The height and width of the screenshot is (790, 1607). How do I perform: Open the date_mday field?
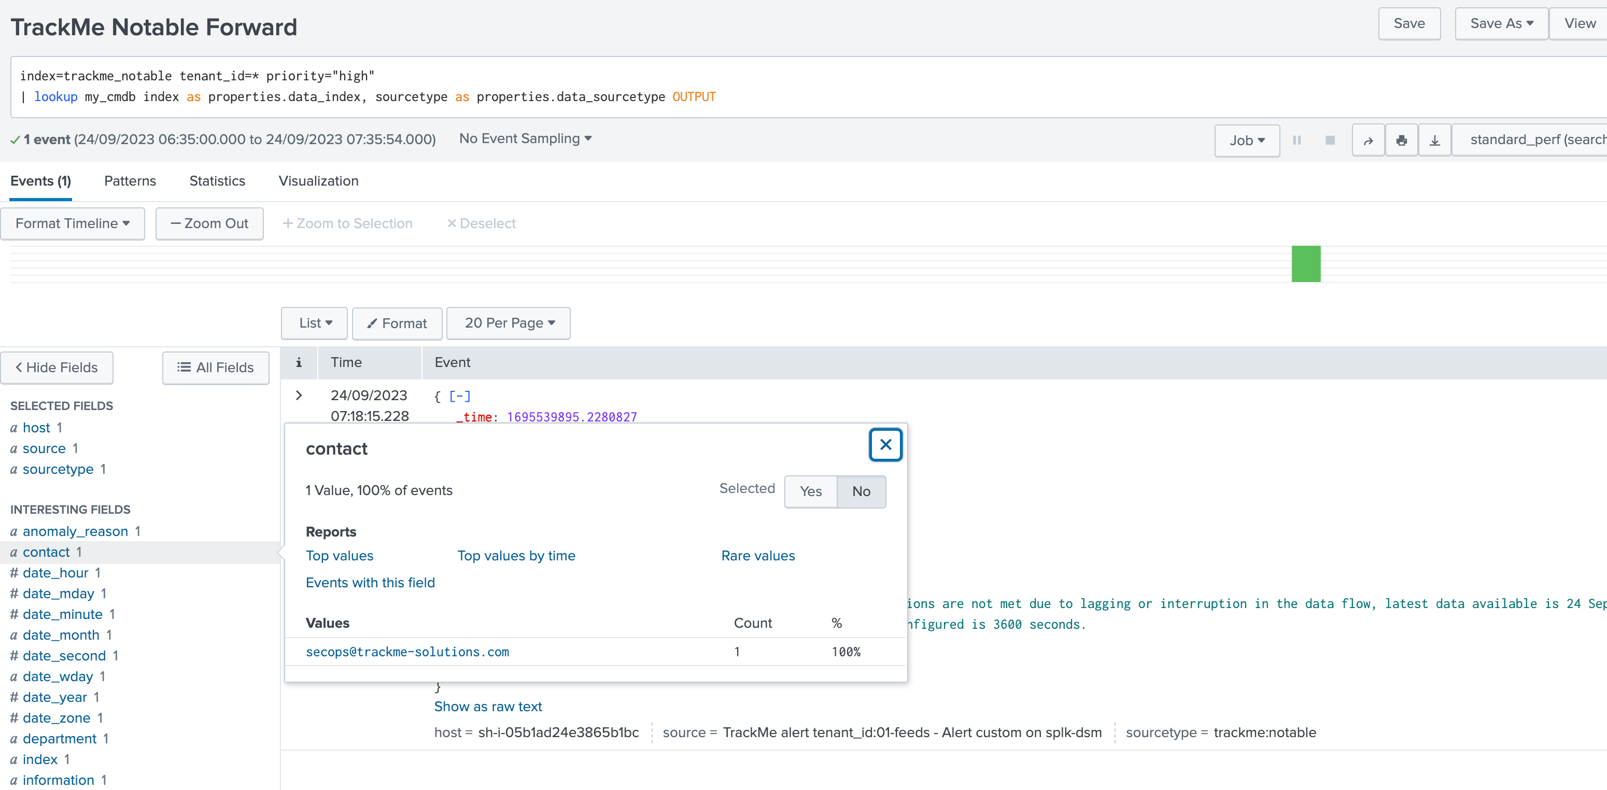(x=58, y=594)
